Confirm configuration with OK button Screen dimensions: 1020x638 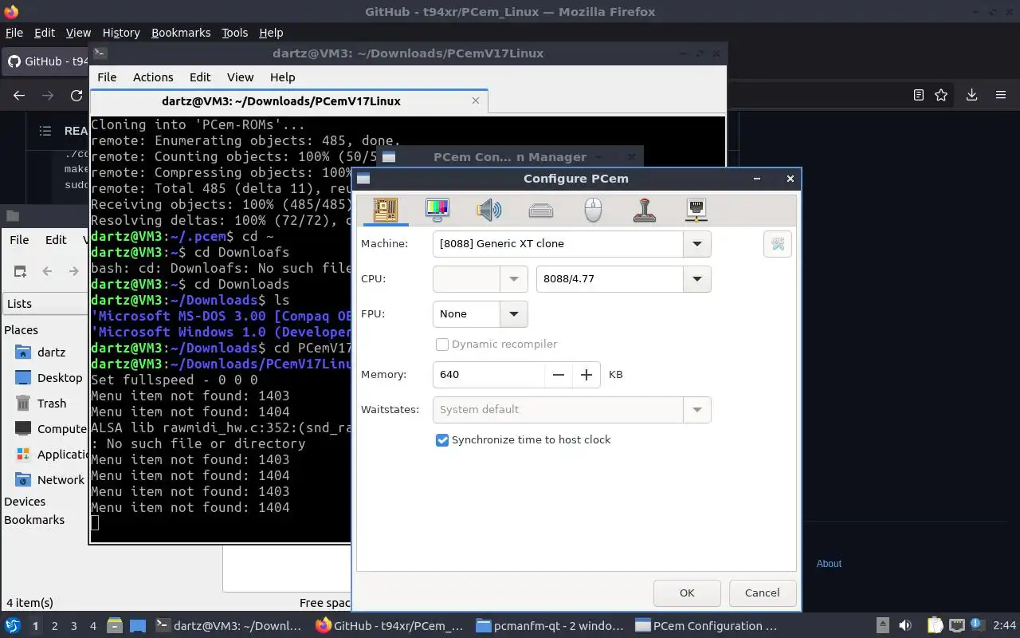[x=687, y=593]
